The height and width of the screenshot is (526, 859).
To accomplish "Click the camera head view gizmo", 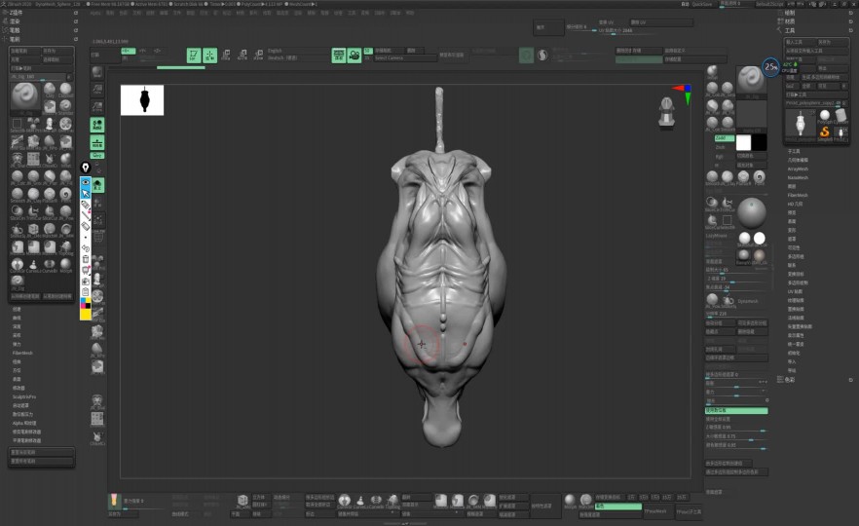I will (666, 112).
